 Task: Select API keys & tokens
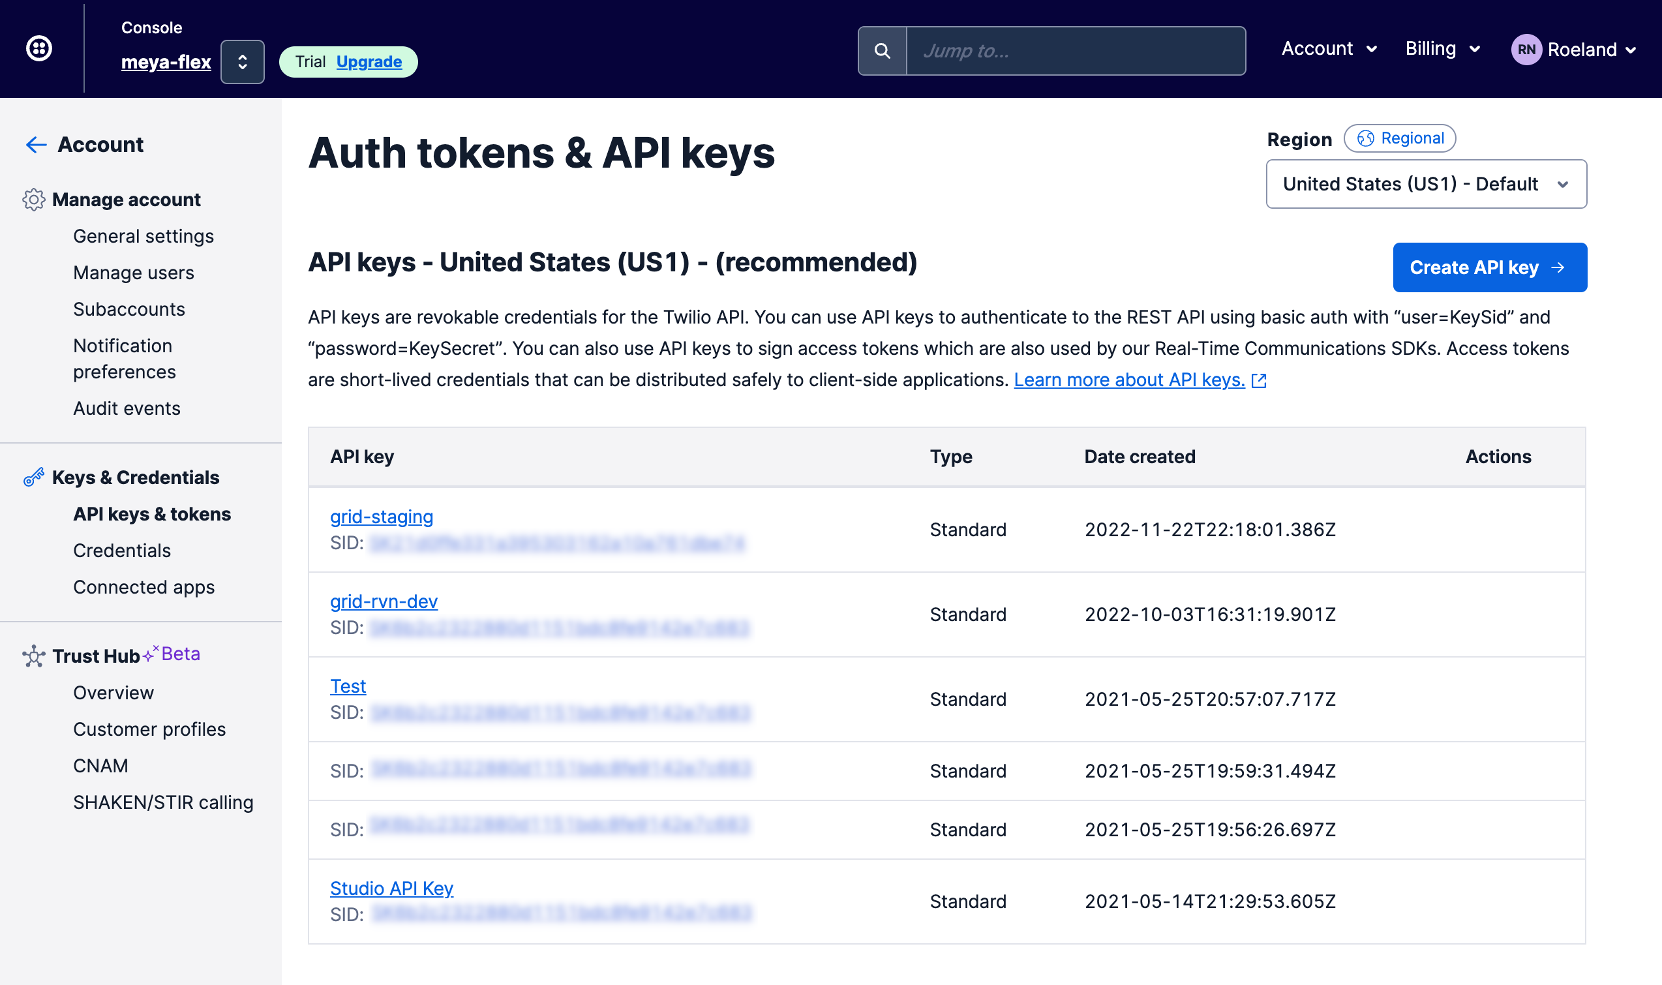coord(152,514)
